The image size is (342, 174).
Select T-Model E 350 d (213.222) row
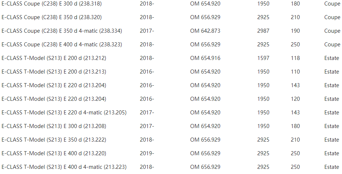tap(171, 140)
